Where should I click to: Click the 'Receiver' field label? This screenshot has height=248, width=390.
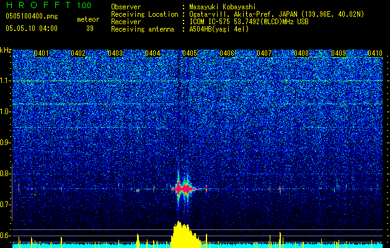(126, 22)
